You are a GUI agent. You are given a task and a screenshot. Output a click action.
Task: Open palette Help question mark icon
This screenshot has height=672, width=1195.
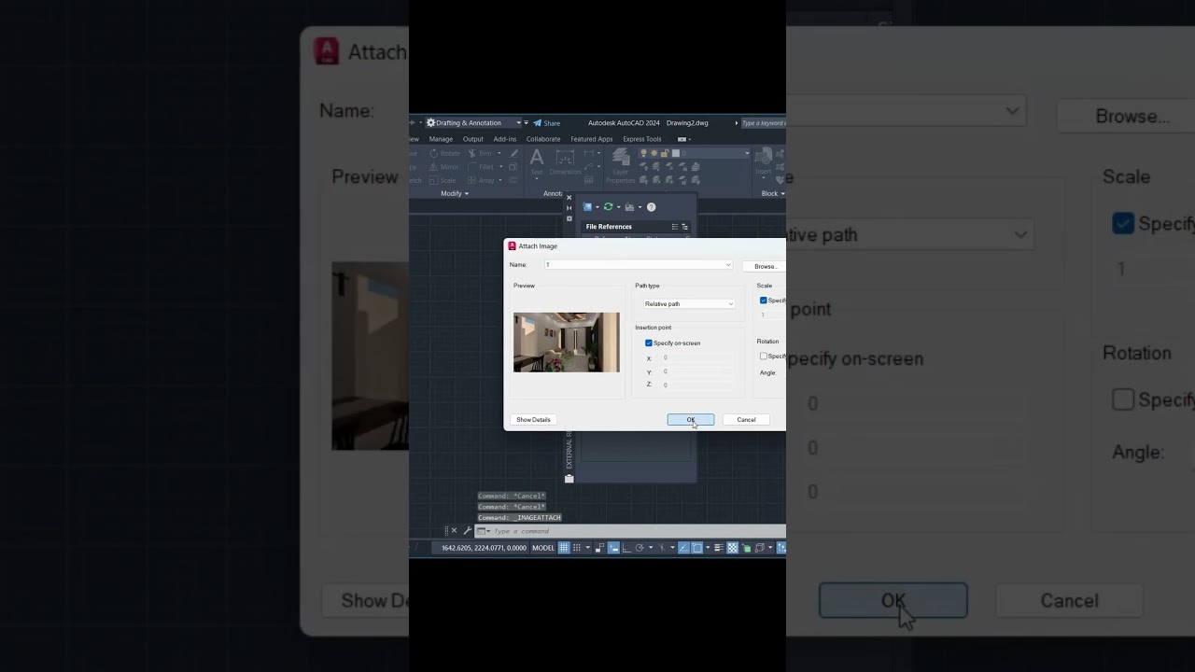coord(651,207)
